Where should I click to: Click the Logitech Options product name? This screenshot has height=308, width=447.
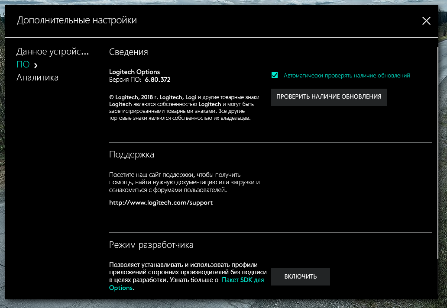click(x=135, y=72)
